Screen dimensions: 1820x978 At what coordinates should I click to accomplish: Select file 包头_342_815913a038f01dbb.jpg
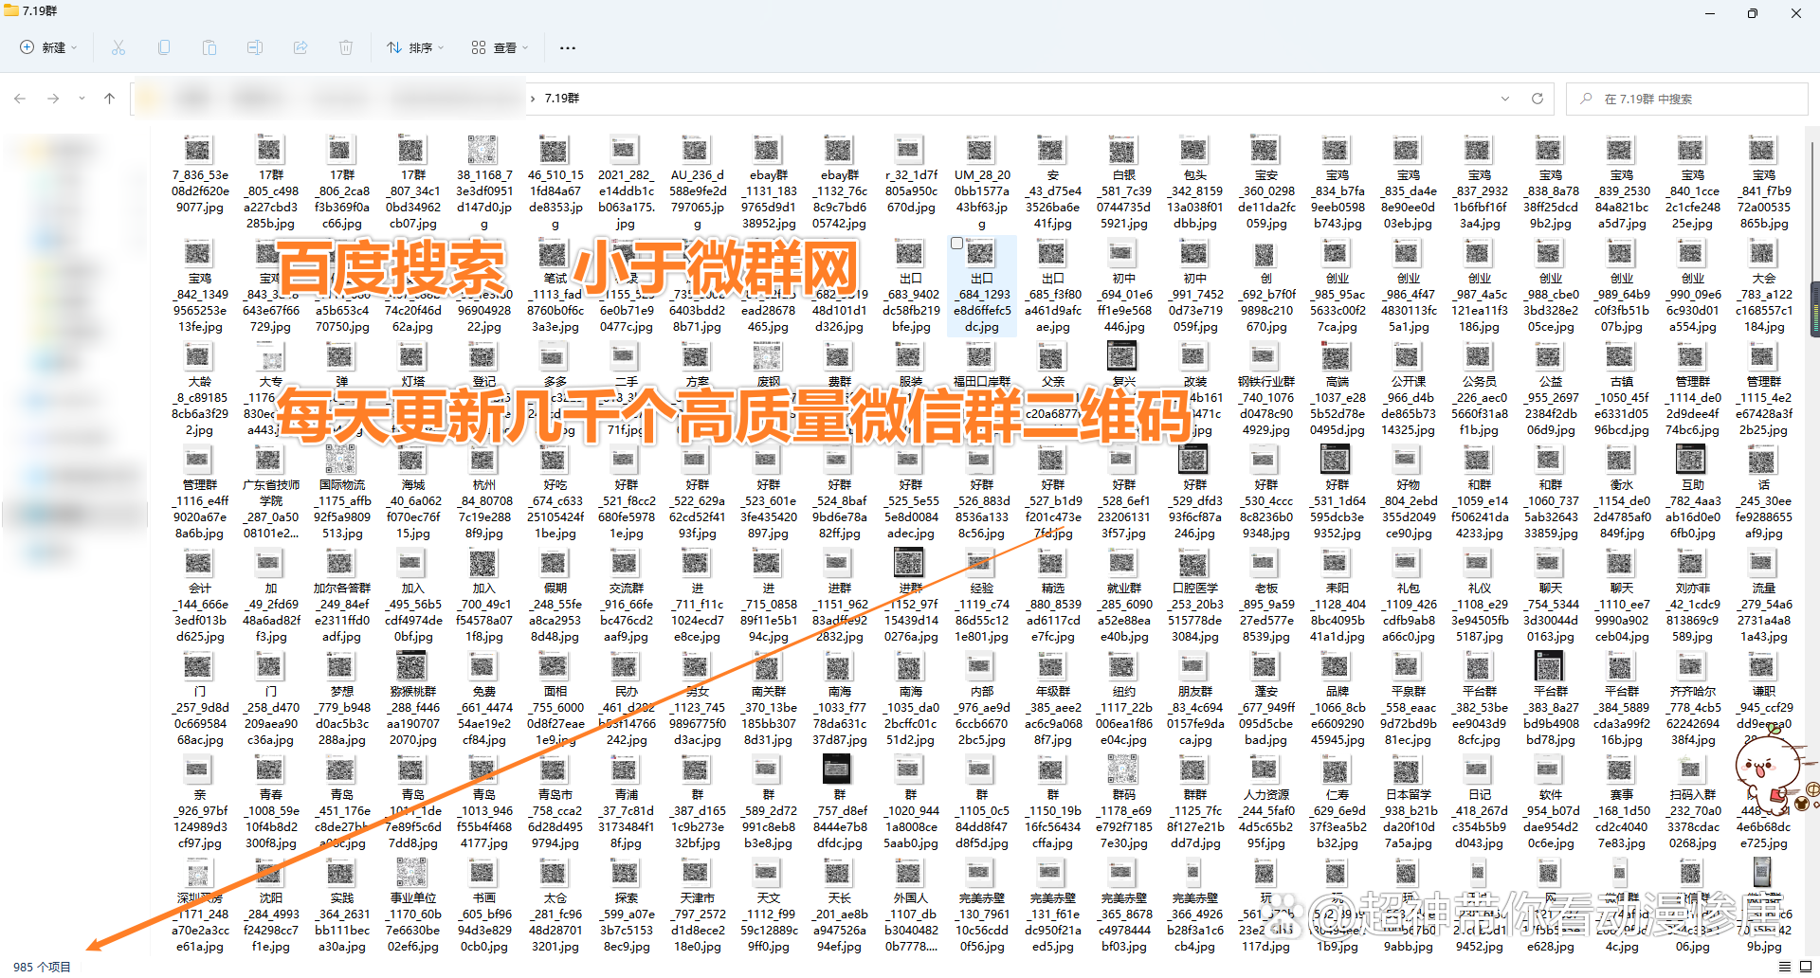click(x=1195, y=183)
